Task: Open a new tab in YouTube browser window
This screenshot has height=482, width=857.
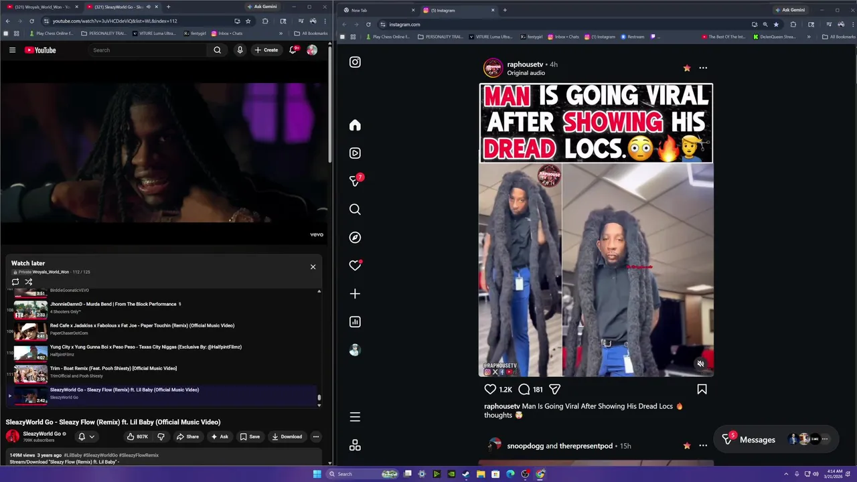Action: [168, 7]
